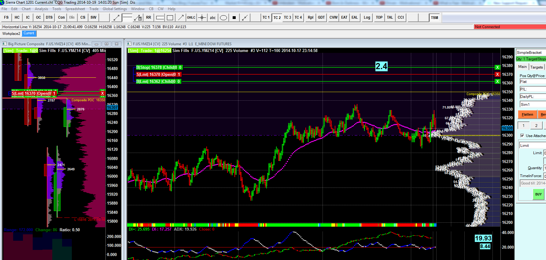Enable the crosshair chart values tool
The height and width of the screenshot is (260, 546).
[202, 17]
